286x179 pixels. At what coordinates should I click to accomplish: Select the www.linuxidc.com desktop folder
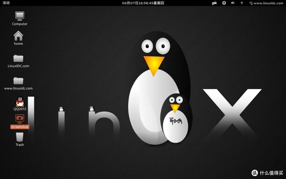click(18, 81)
